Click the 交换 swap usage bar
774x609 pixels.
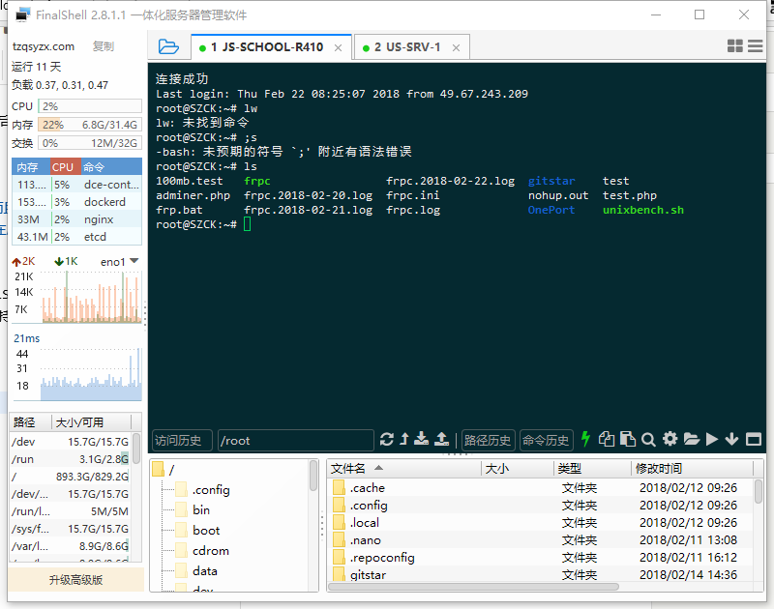point(90,143)
